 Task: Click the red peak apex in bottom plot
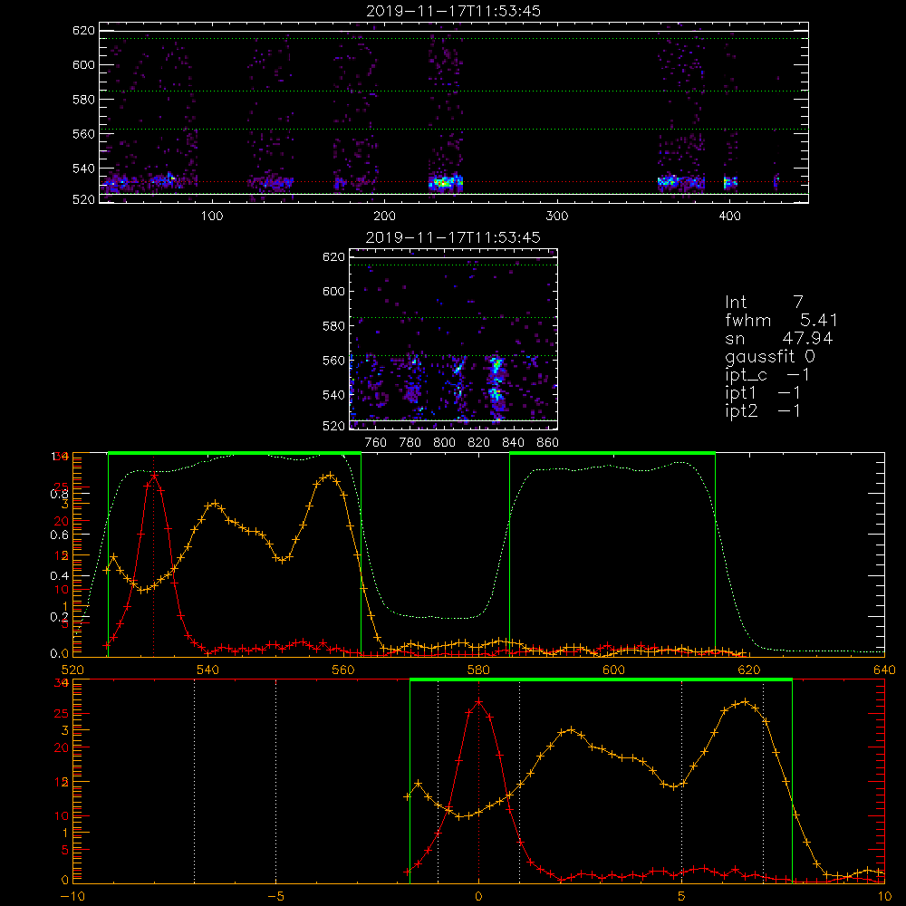point(478,701)
